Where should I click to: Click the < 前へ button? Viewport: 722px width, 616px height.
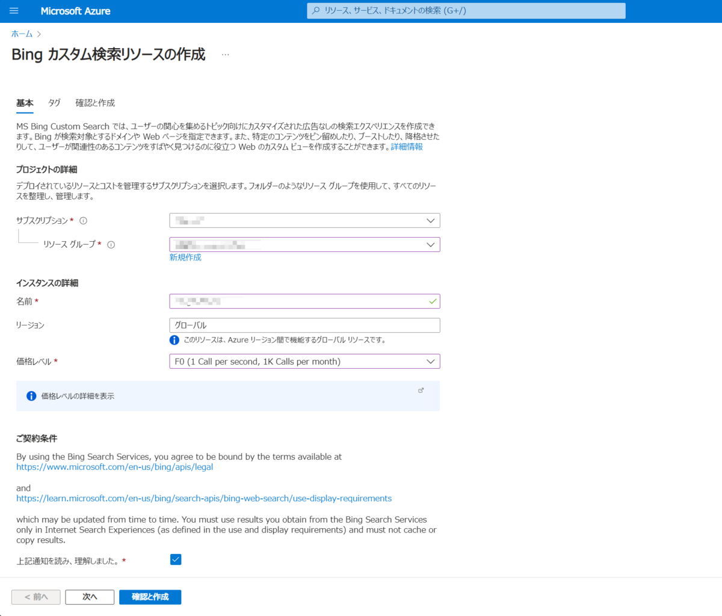click(x=36, y=597)
